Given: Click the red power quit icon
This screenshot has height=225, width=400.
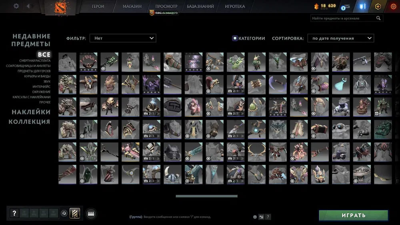Looking at the screenshot, I should point(393,6).
